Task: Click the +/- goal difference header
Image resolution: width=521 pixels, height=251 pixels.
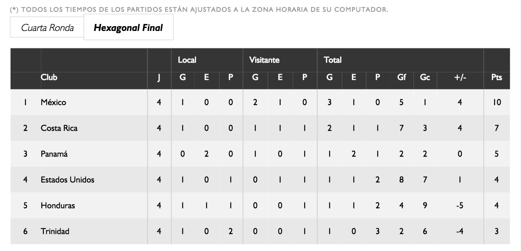Action: (x=460, y=78)
